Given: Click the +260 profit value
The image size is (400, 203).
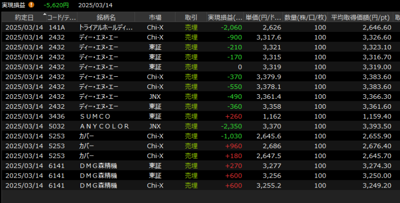Looking at the screenshot, I should coord(233,117).
